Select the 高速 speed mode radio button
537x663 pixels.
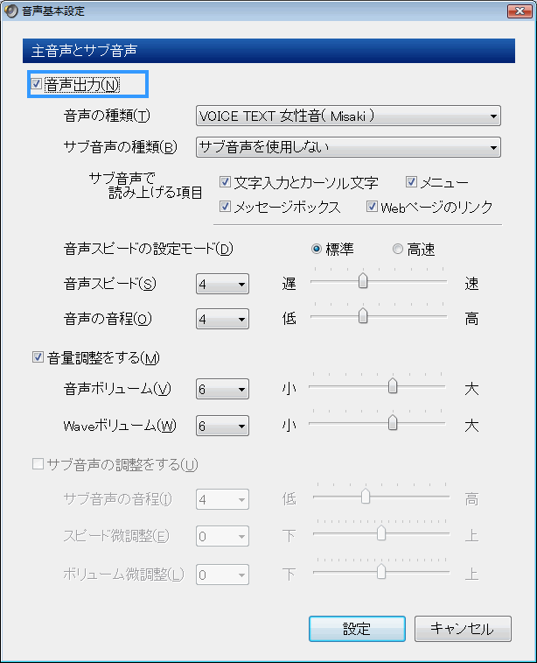(x=399, y=249)
